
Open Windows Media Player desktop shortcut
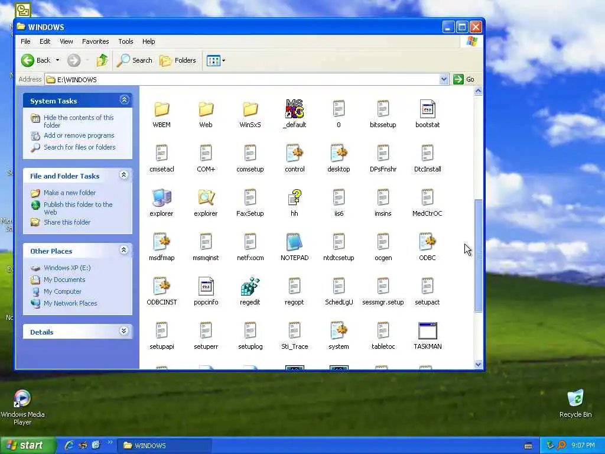coord(22,407)
